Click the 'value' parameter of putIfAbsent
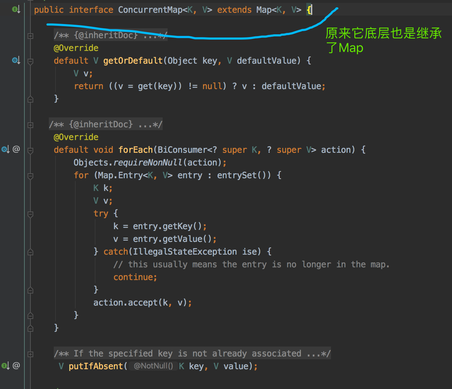 (x=236, y=366)
